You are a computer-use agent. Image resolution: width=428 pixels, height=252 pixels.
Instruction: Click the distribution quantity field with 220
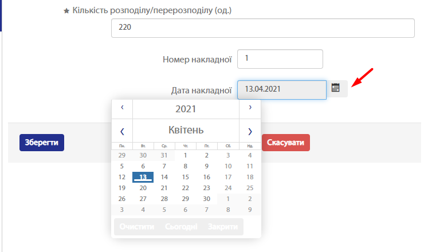coord(262,27)
